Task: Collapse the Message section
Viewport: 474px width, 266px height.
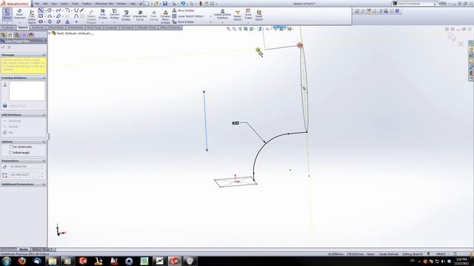Action: 44,55
